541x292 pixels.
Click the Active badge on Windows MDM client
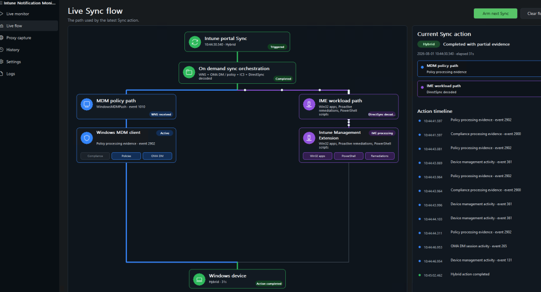(165, 133)
